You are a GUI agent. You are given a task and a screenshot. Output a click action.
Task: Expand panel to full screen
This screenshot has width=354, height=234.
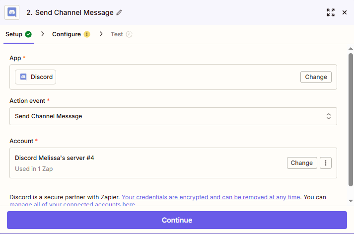point(331,12)
